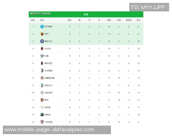Select the Inter Milan logo
172x137 pixels.
pos(42,41)
